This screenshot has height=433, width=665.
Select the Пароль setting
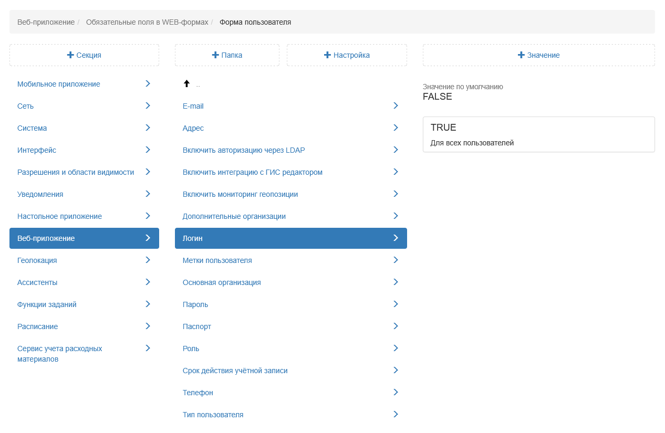point(195,304)
